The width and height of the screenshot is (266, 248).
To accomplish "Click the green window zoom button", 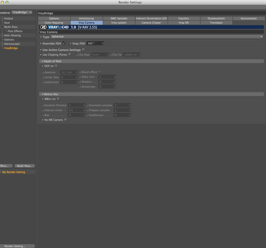I will tap(7, 2).
